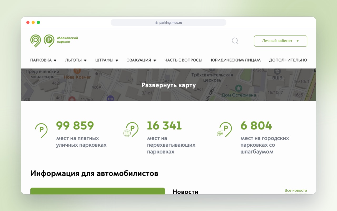Click the Новости heading
Viewport: 337px width, 211px height.
[185, 191]
